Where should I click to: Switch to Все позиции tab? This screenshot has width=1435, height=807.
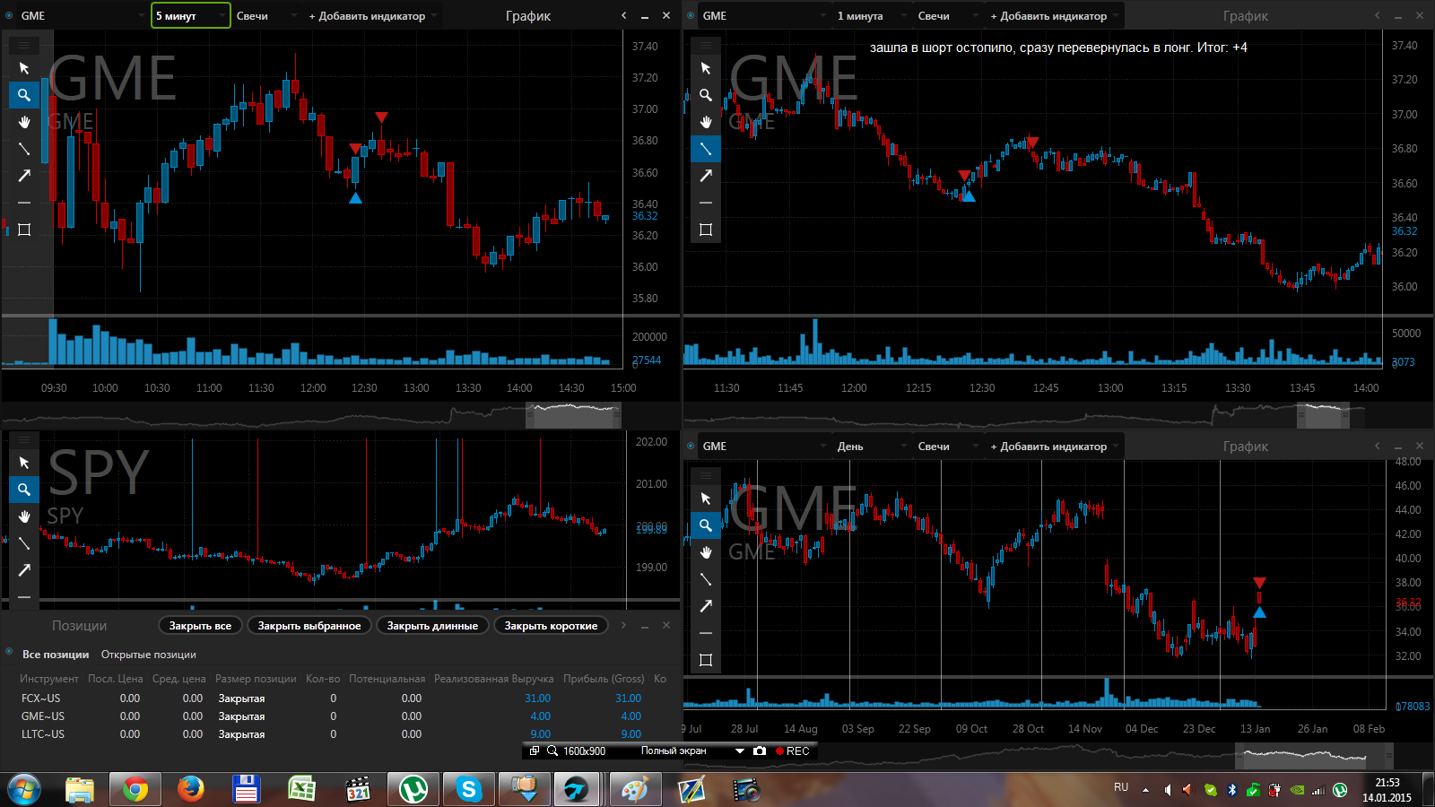click(x=56, y=655)
